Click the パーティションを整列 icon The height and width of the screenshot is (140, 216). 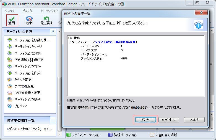(x=10, y=99)
